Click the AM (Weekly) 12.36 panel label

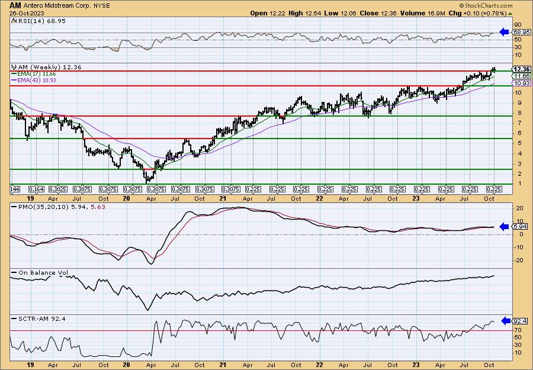pyautogui.click(x=49, y=67)
